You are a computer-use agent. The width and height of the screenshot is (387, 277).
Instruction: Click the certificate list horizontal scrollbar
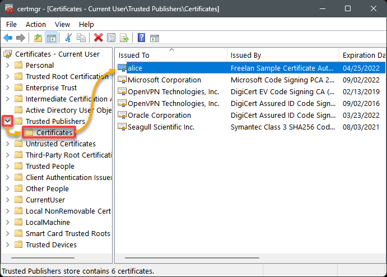(x=192, y=258)
